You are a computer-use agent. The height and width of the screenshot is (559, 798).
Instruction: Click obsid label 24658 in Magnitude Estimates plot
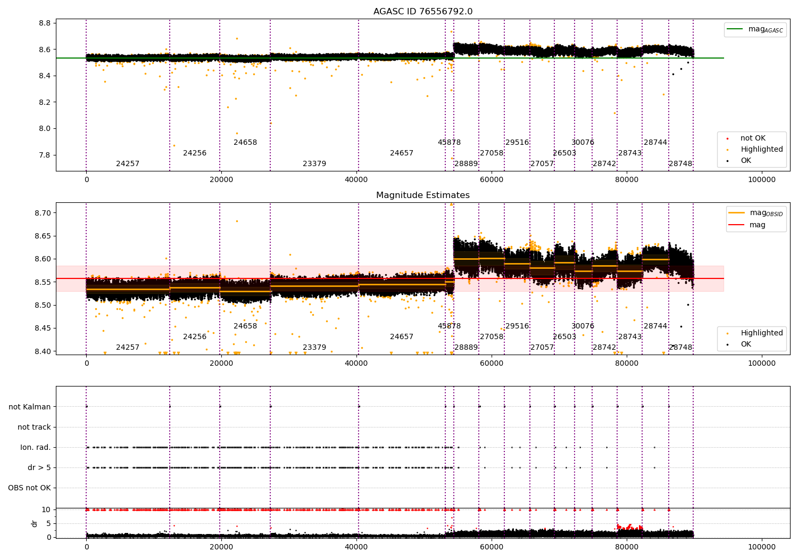tap(245, 326)
